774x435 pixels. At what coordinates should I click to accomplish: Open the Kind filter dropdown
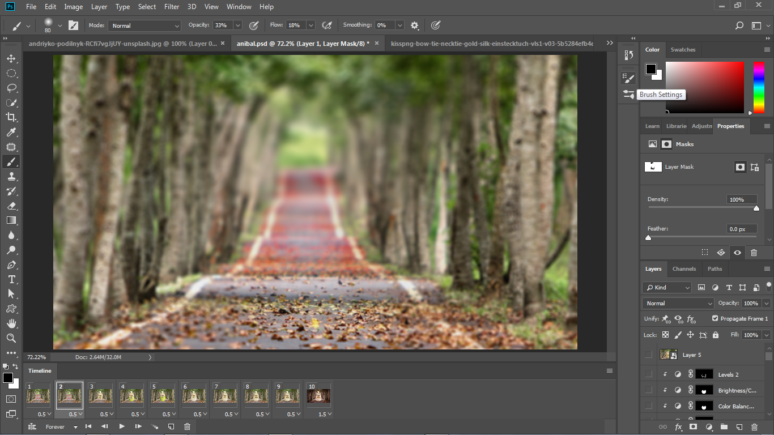click(667, 287)
